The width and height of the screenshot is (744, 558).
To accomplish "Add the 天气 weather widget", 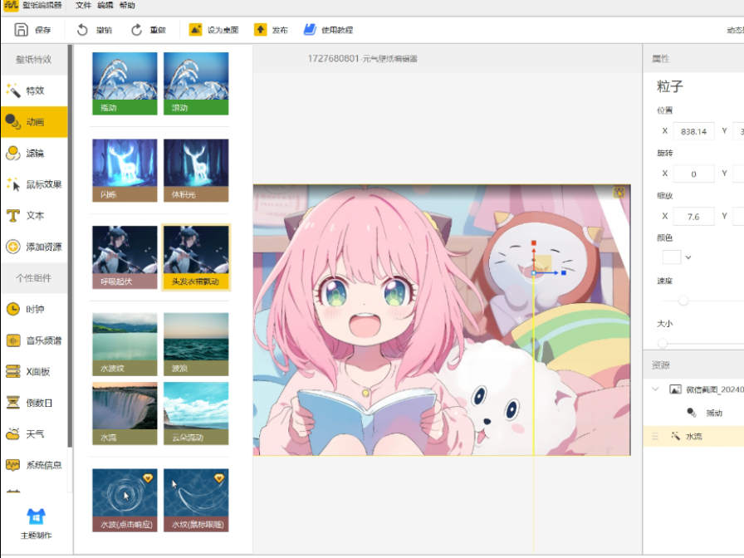I will pyautogui.click(x=34, y=434).
